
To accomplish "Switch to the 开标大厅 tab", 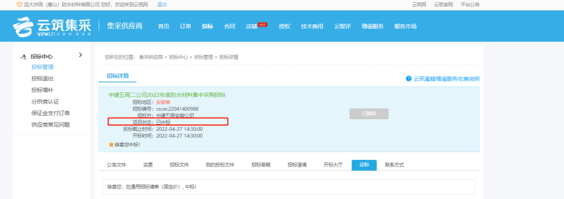I will (x=333, y=165).
